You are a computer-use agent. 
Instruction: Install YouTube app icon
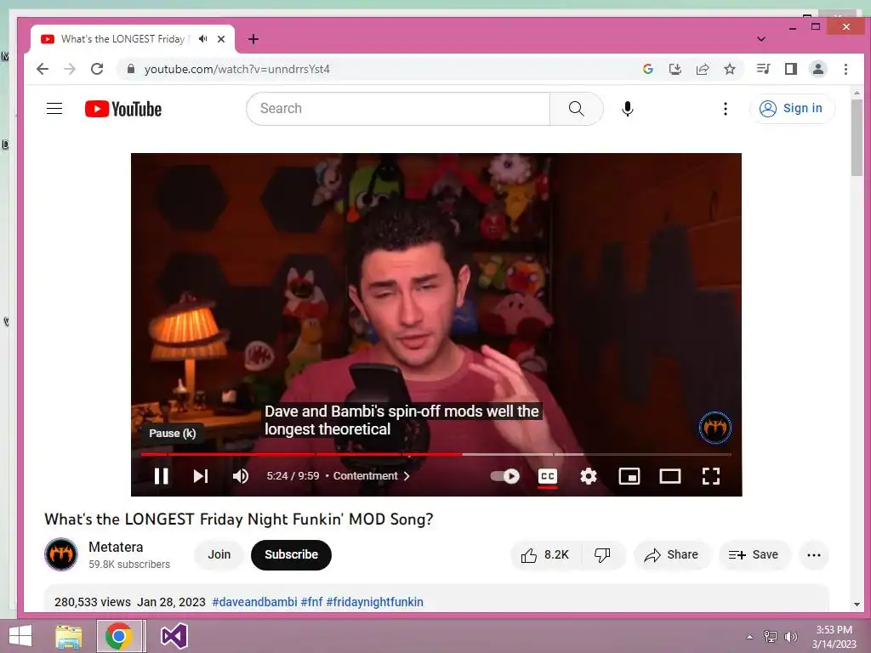[675, 69]
